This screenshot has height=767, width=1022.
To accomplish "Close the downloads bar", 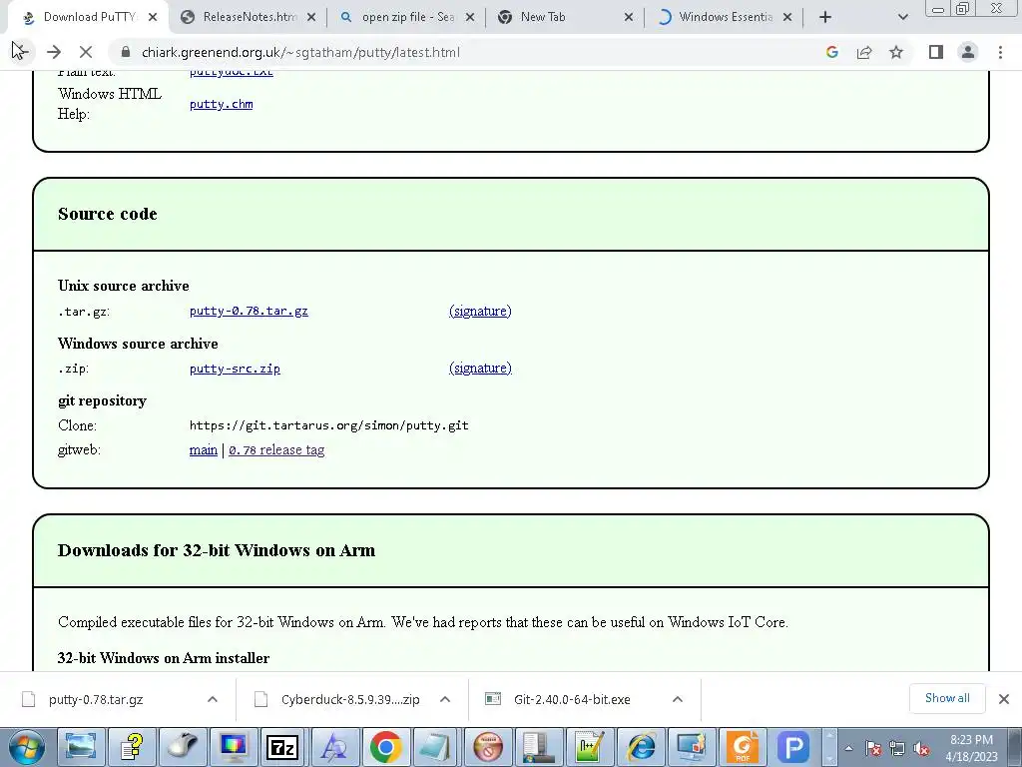I will coord(1004,699).
